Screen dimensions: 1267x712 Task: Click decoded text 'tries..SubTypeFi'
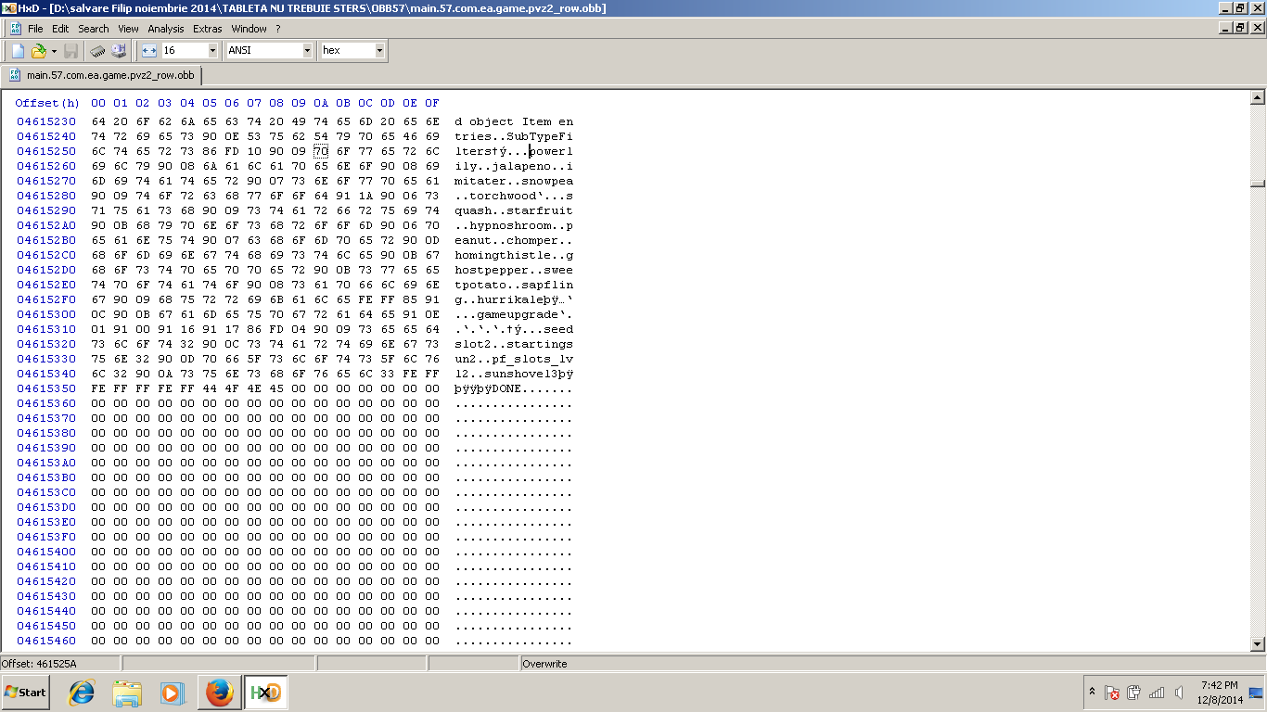(514, 136)
